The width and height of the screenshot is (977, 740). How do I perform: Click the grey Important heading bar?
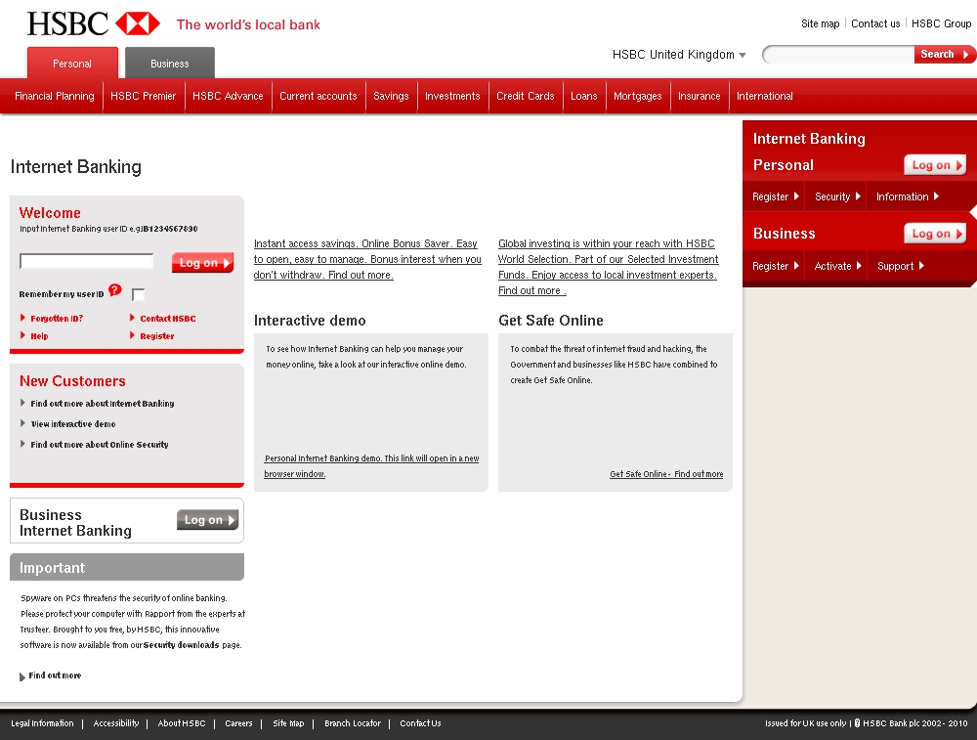pos(127,567)
